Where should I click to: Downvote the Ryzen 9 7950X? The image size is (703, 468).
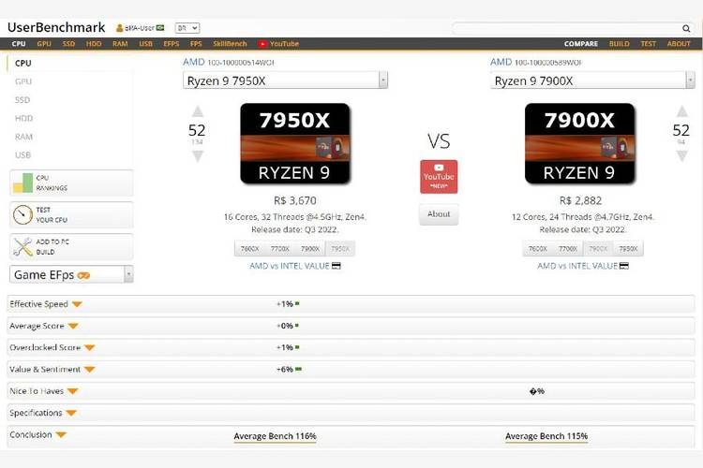pyautogui.click(x=197, y=156)
